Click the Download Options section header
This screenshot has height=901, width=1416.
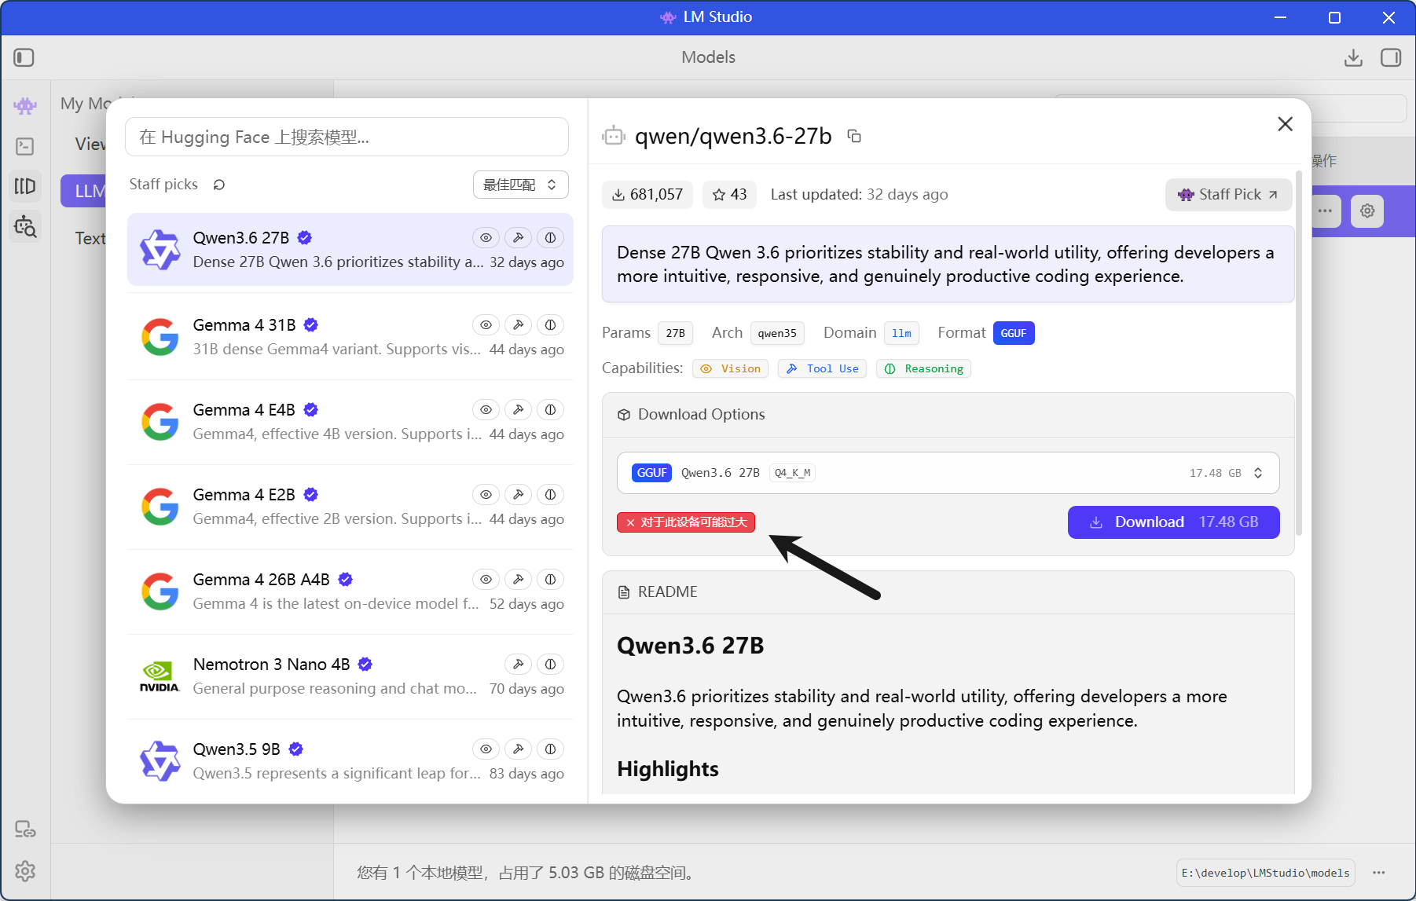(948, 415)
